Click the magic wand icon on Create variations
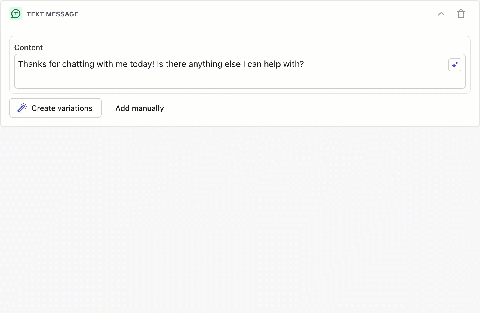The image size is (480, 313). [x=22, y=108]
